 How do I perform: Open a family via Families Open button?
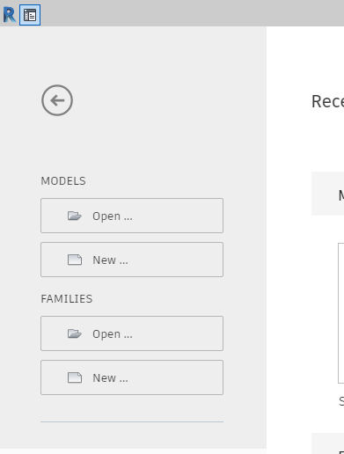click(x=132, y=333)
